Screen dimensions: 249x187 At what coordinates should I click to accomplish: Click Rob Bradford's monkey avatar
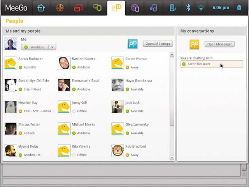pyautogui.click(x=117, y=150)
